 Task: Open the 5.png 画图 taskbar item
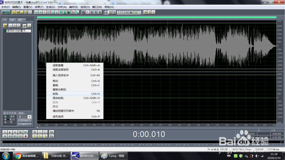113,156
